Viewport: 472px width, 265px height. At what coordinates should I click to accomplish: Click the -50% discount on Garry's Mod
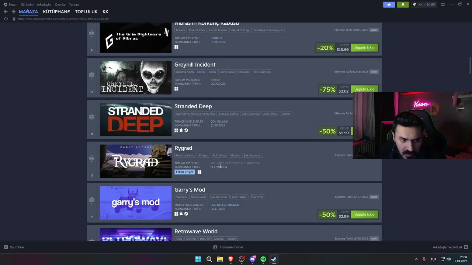327,215
